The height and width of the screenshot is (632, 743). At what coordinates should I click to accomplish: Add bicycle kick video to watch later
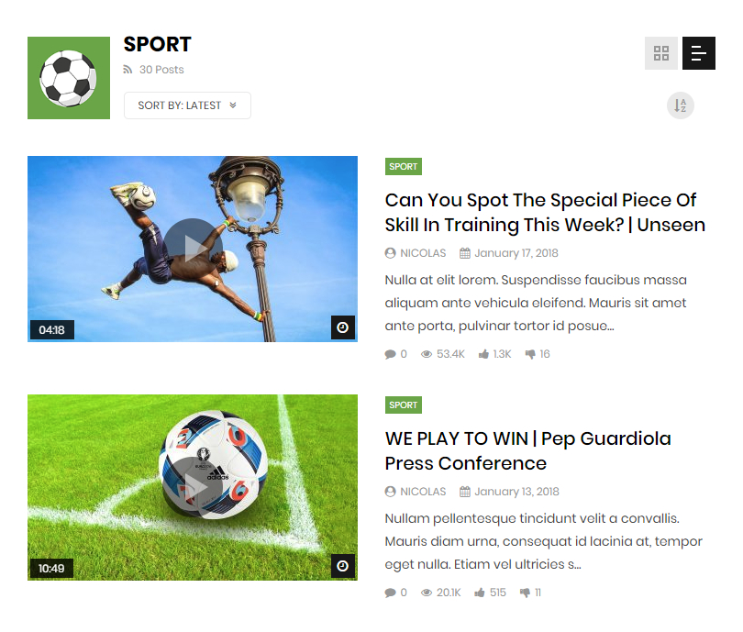pos(343,327)
